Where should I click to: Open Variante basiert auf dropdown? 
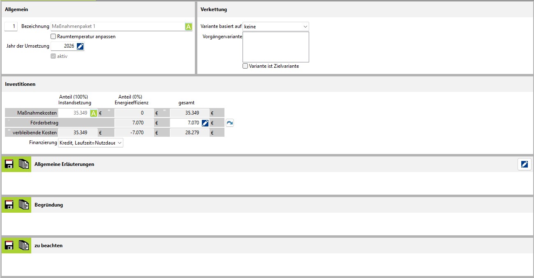click(x=275, y=27)
